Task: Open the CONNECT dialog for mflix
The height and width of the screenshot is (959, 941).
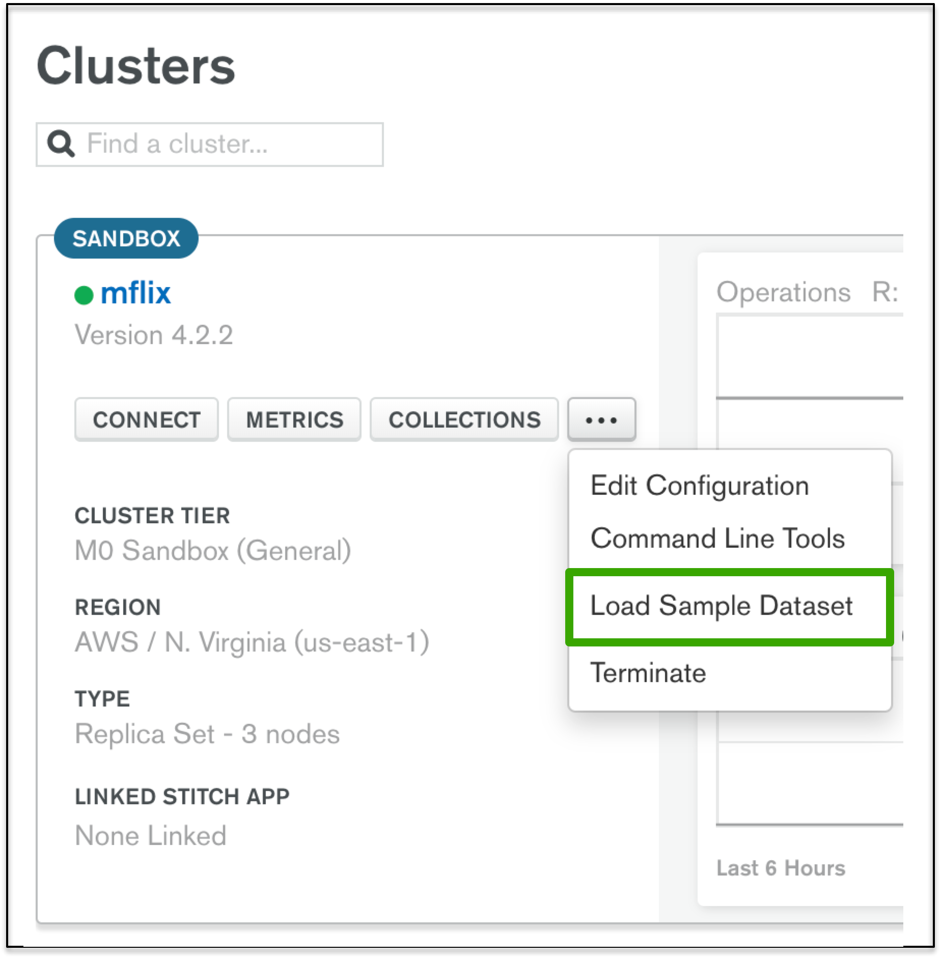Action: [x=146, y=419]
